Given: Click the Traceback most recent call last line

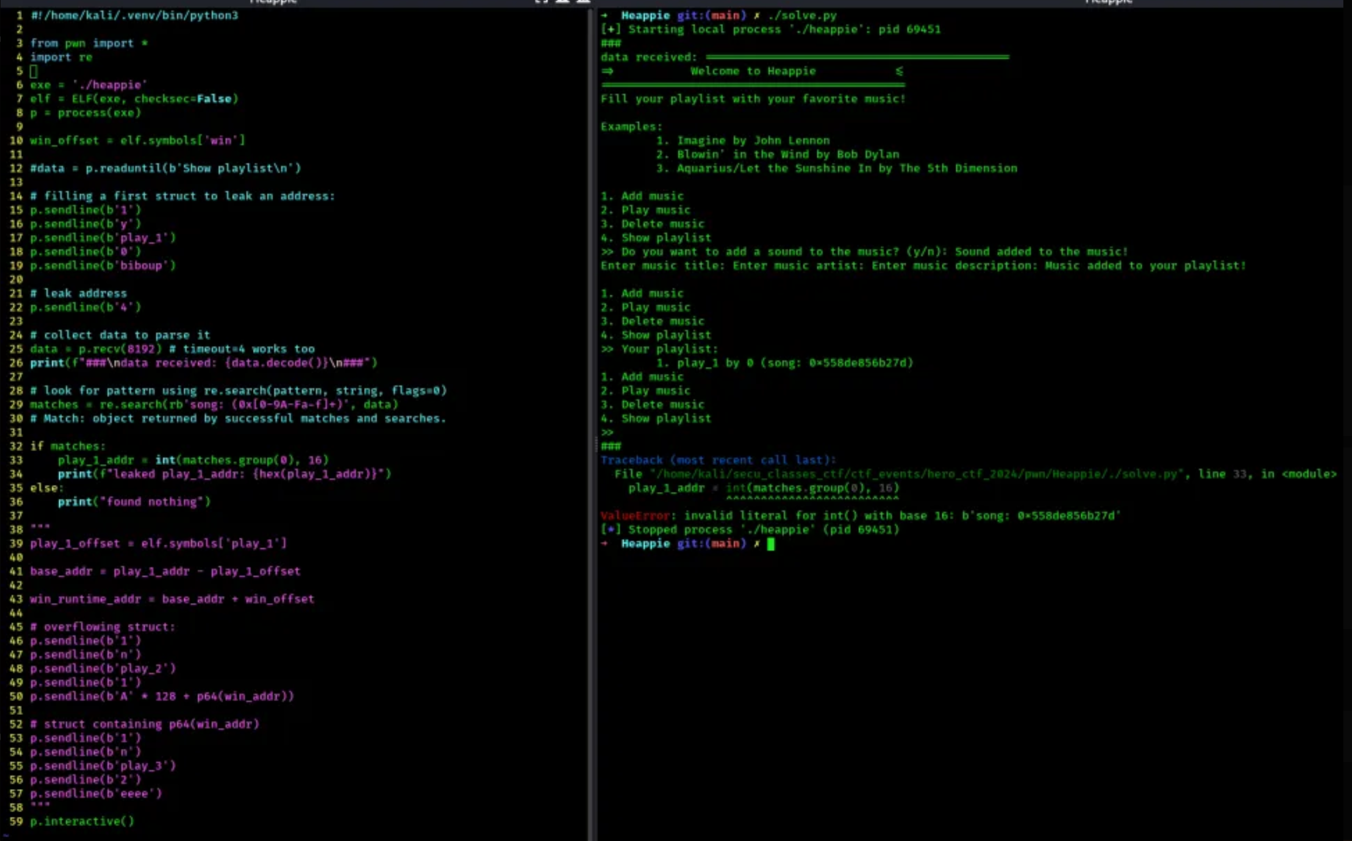Looking at the screenshot, I should coord(717,460).
